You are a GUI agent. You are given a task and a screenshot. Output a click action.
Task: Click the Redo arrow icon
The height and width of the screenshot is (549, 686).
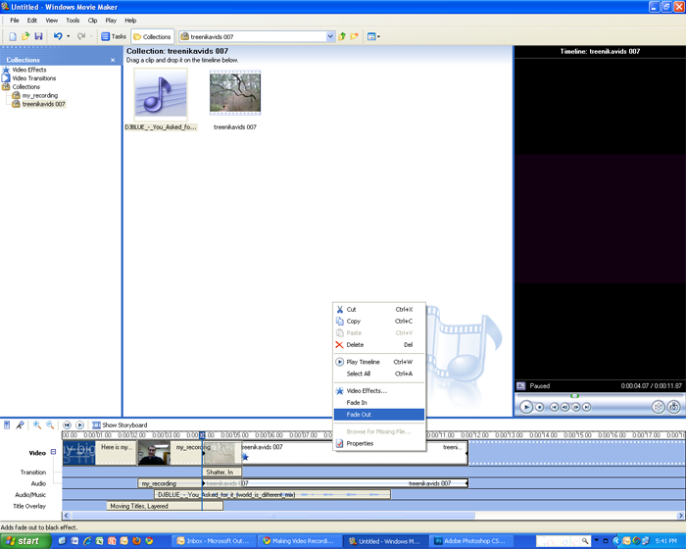click(81, 36)
